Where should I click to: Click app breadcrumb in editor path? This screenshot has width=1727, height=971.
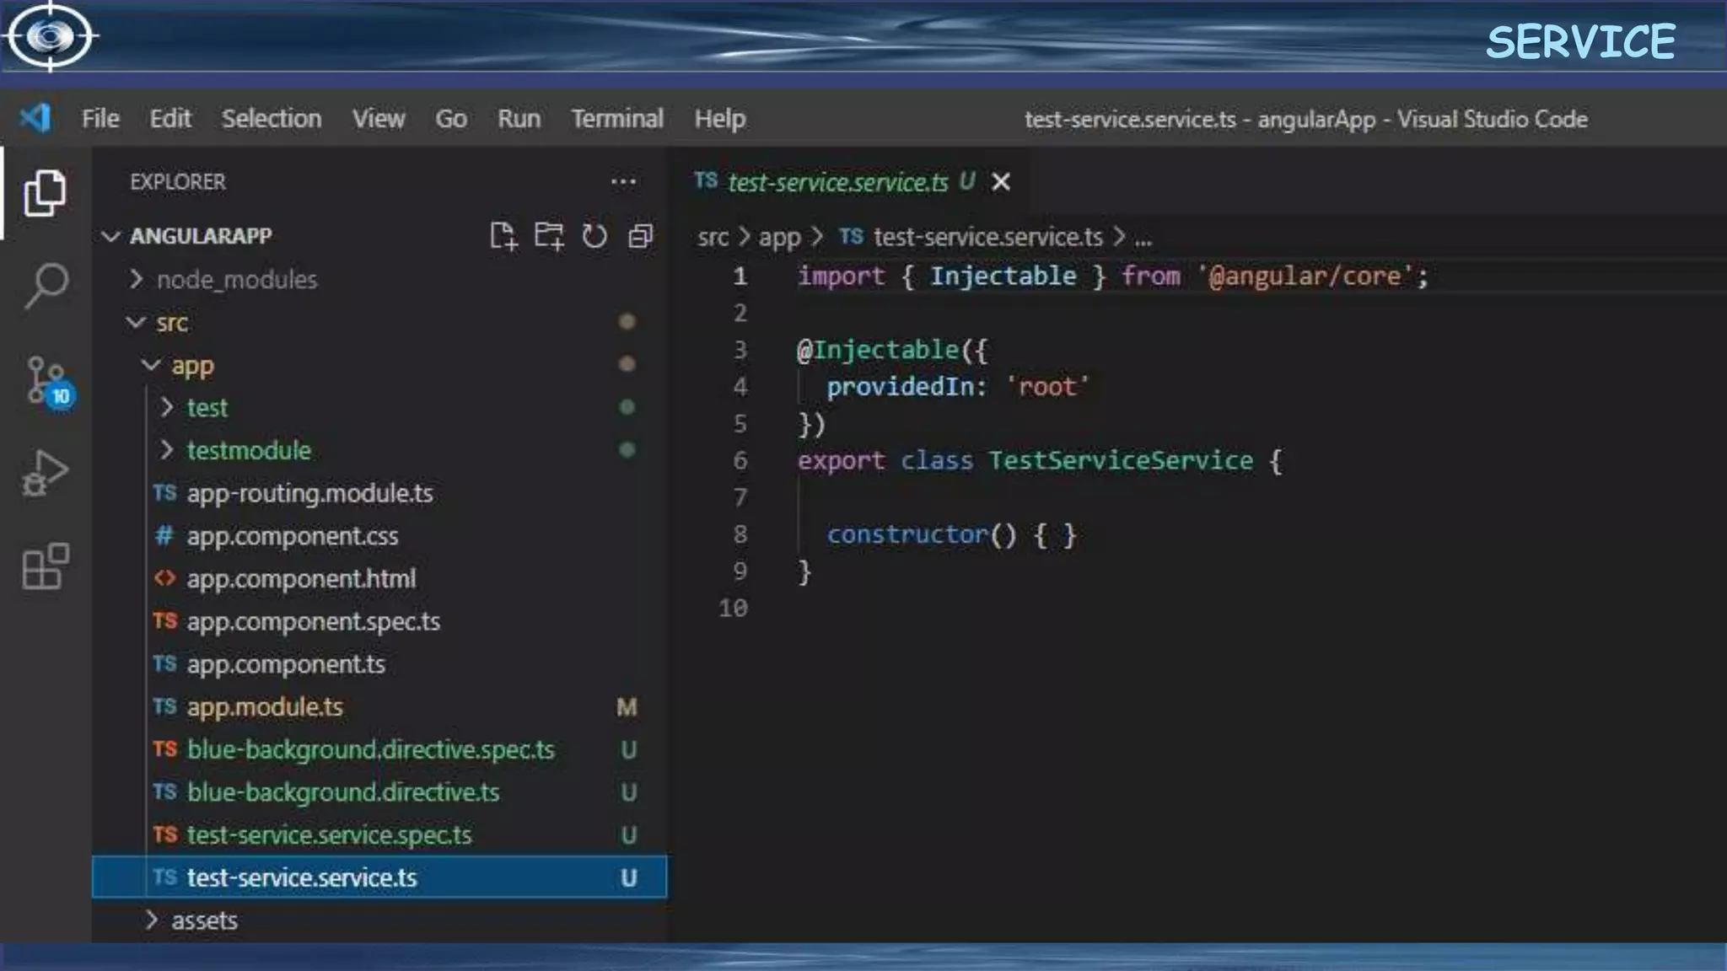coord(779,238)
